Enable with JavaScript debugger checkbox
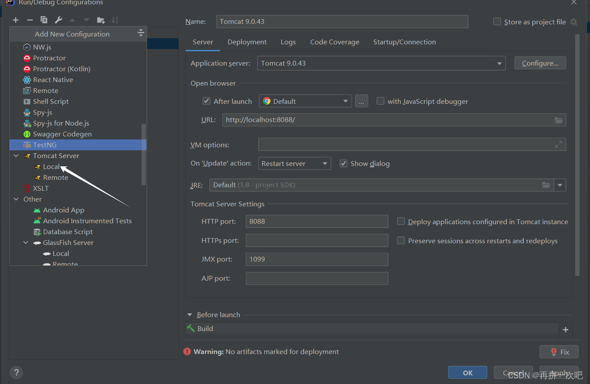 380,101
